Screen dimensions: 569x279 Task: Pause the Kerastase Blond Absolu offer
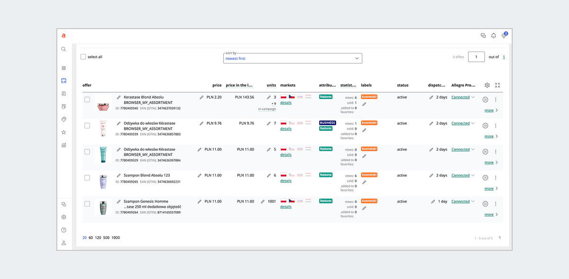485,99
